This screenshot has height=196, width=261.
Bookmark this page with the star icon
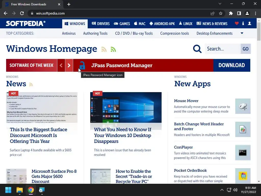point(221,13)
